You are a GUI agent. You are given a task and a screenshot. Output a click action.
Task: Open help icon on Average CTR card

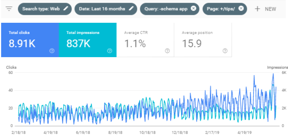pos(167,51)
